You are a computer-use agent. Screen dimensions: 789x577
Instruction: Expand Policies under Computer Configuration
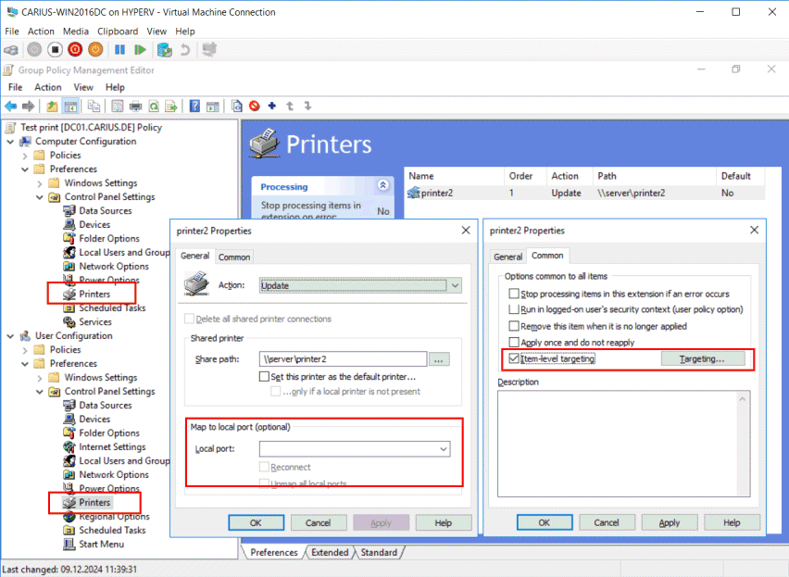[x=25, y=156]
